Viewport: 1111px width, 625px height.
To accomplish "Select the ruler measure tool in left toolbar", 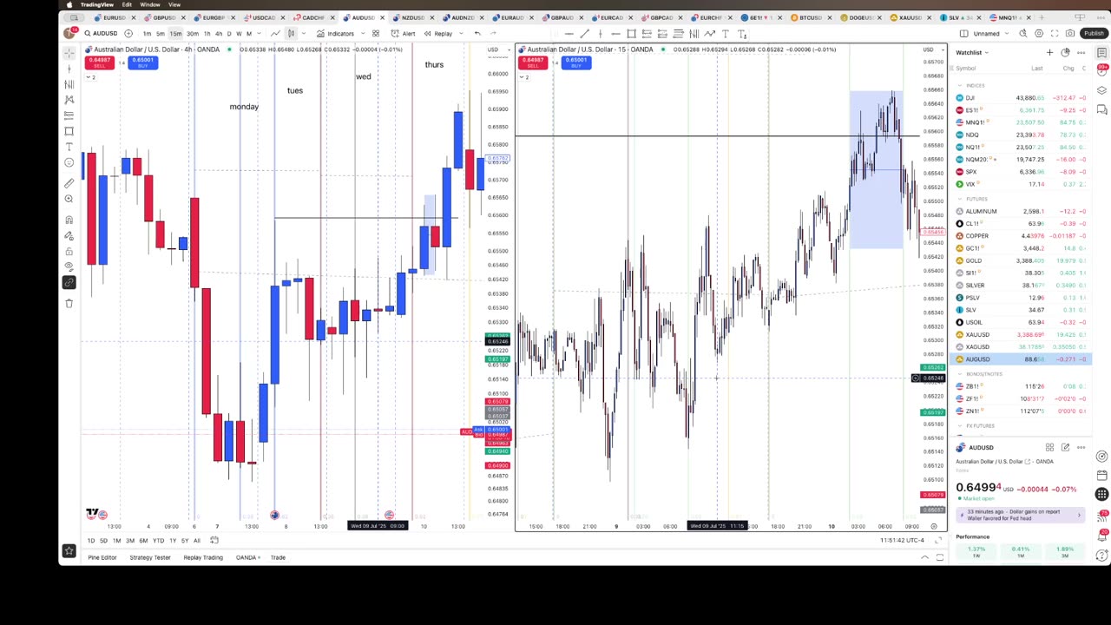I will coord(69,183).
